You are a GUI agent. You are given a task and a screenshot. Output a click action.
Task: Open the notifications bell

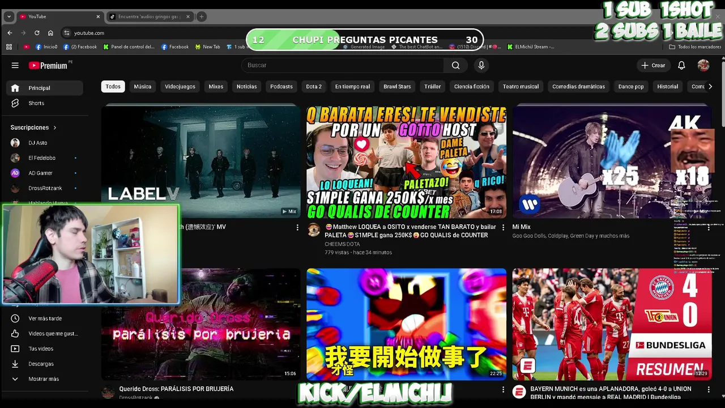click(x=681, y=65)
